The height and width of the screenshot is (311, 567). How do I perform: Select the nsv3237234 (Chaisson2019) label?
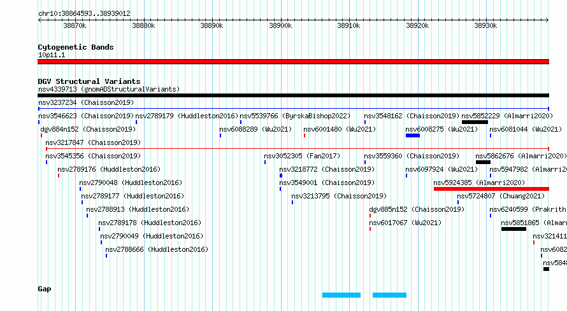[86, 102]
